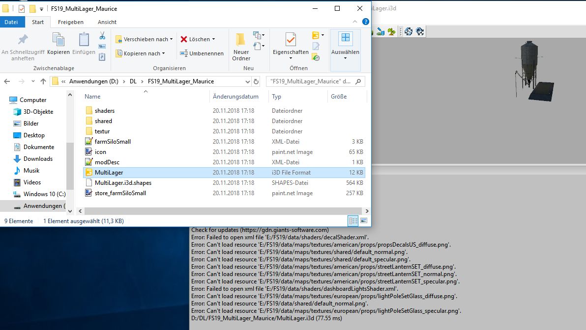The height and width of the screenshot is (330, 586).
Task: Select the MultiLager i3D file
Action: pos(224,173)
